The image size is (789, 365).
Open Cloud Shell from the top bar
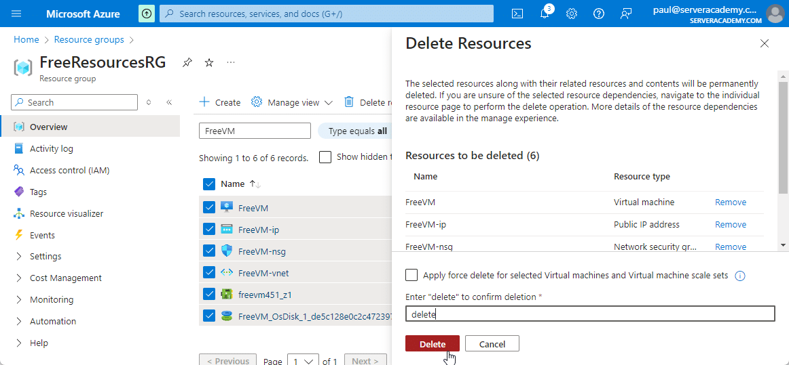pyautogui.click(x=517, y=14)
